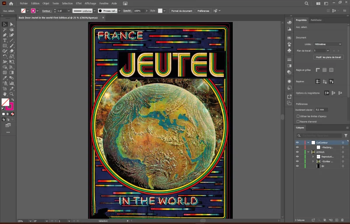This screenshot has height=224, width=350.
Task: Click the Format de document button
Action: tap(182, 10)
